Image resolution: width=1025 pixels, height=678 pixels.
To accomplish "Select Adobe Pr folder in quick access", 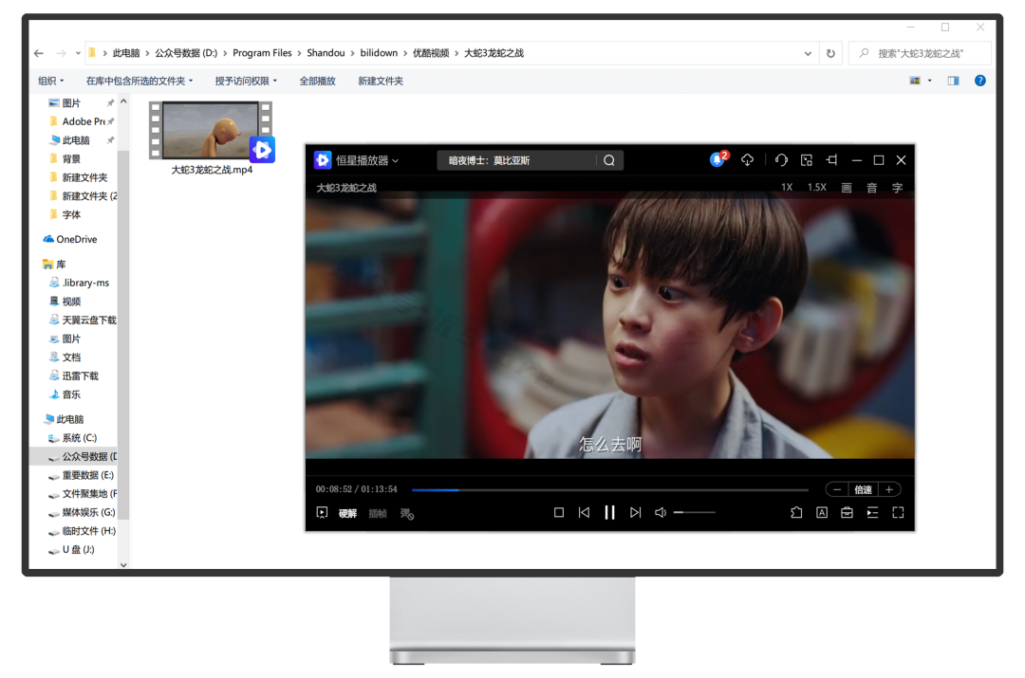I will pos(83,121).
